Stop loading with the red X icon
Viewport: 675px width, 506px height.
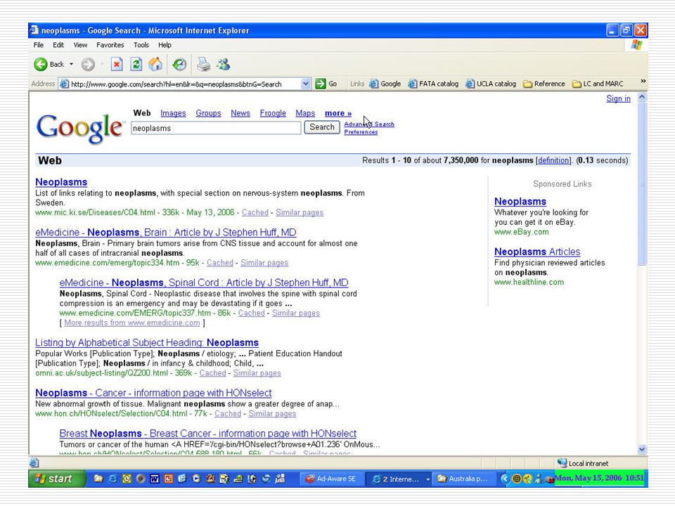point(117,65)
